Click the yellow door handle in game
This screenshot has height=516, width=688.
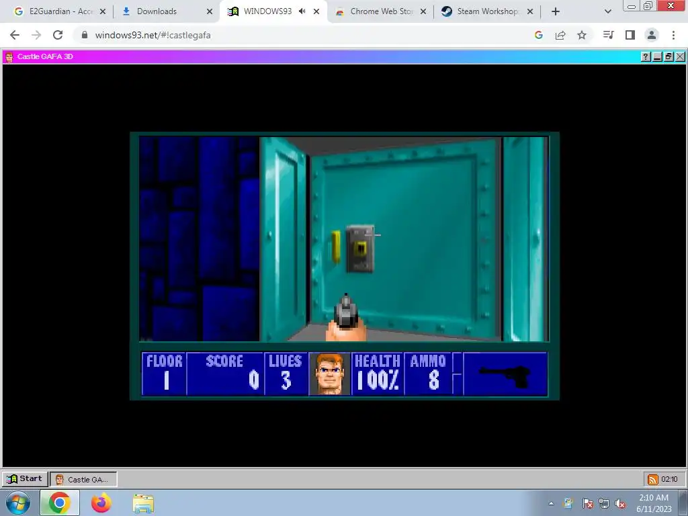(x=336, y=247)
